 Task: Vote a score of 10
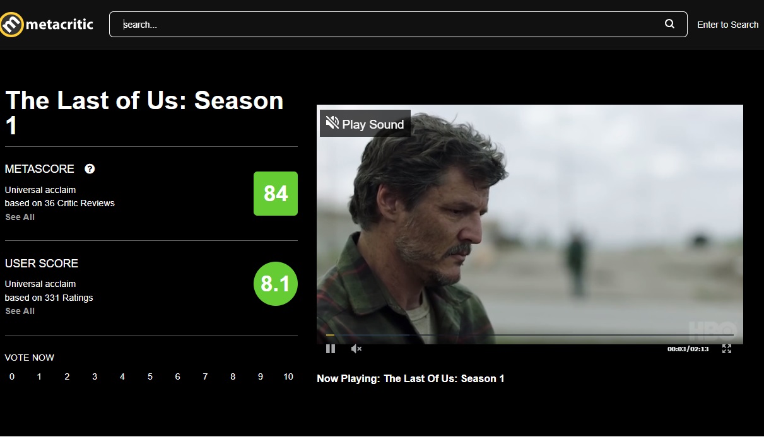tap(288, 376)
